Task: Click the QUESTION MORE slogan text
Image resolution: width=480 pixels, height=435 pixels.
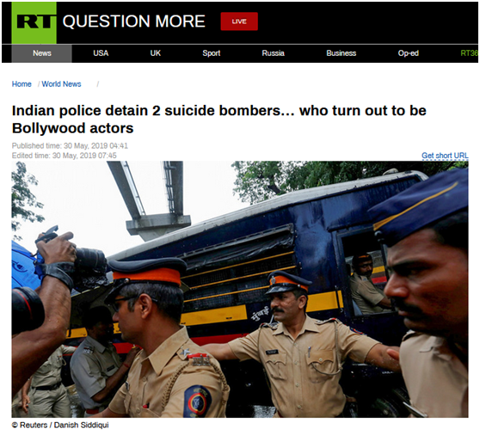Action: (134, 21)
